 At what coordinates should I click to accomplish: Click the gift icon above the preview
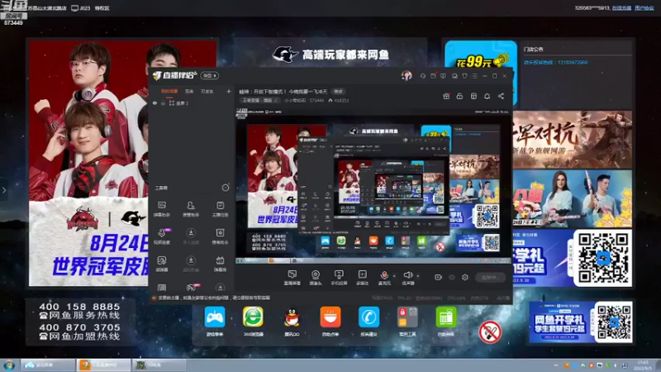446,96
